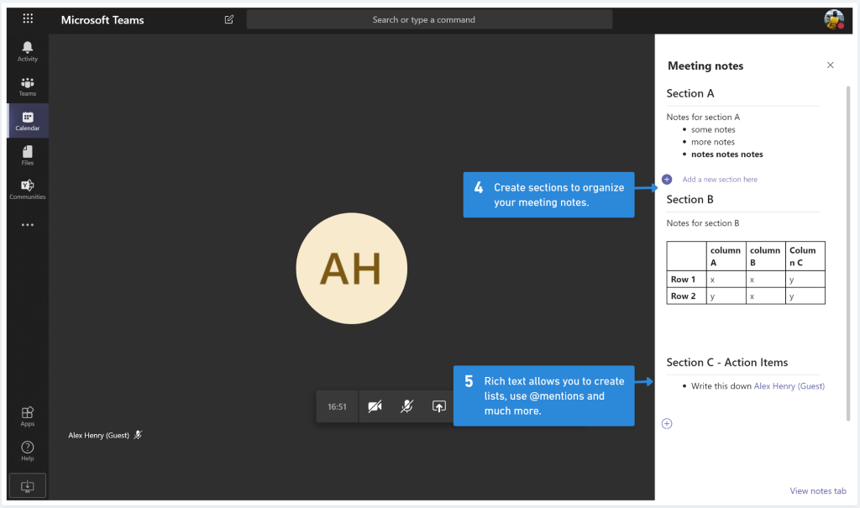Click the 'more notes' bullet
Image resolution: width=860 pixels, height=508 pixels.
pos(712,142)
